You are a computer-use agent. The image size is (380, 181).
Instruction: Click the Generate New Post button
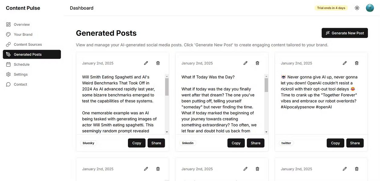click(345, 33)
